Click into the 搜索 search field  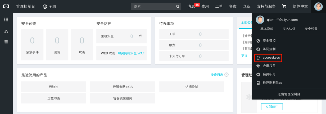[152, 6]
